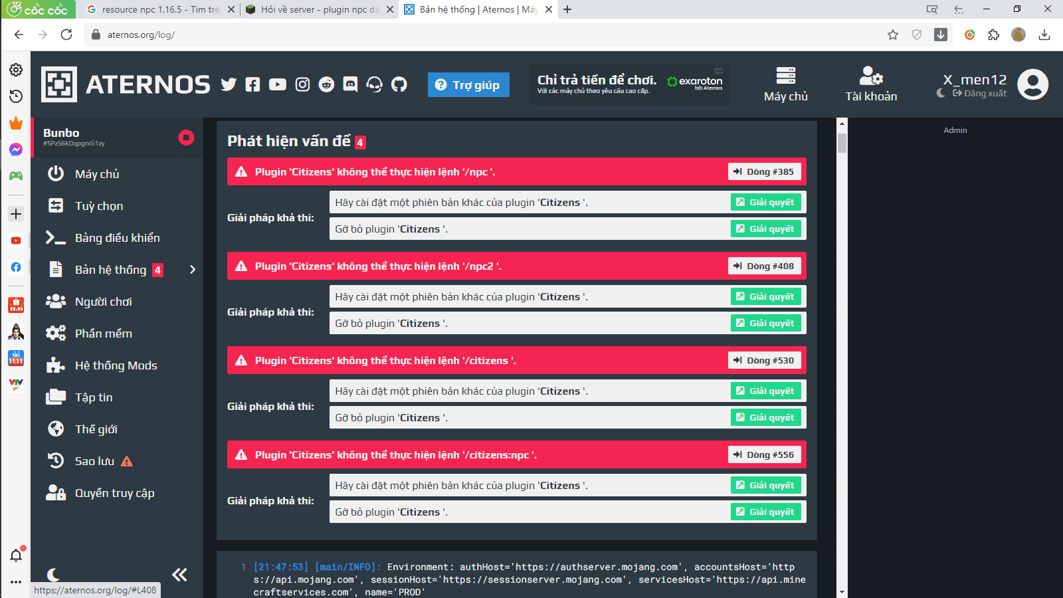Toggle night mode moon at sidebar bottom

tap(54, 575)
